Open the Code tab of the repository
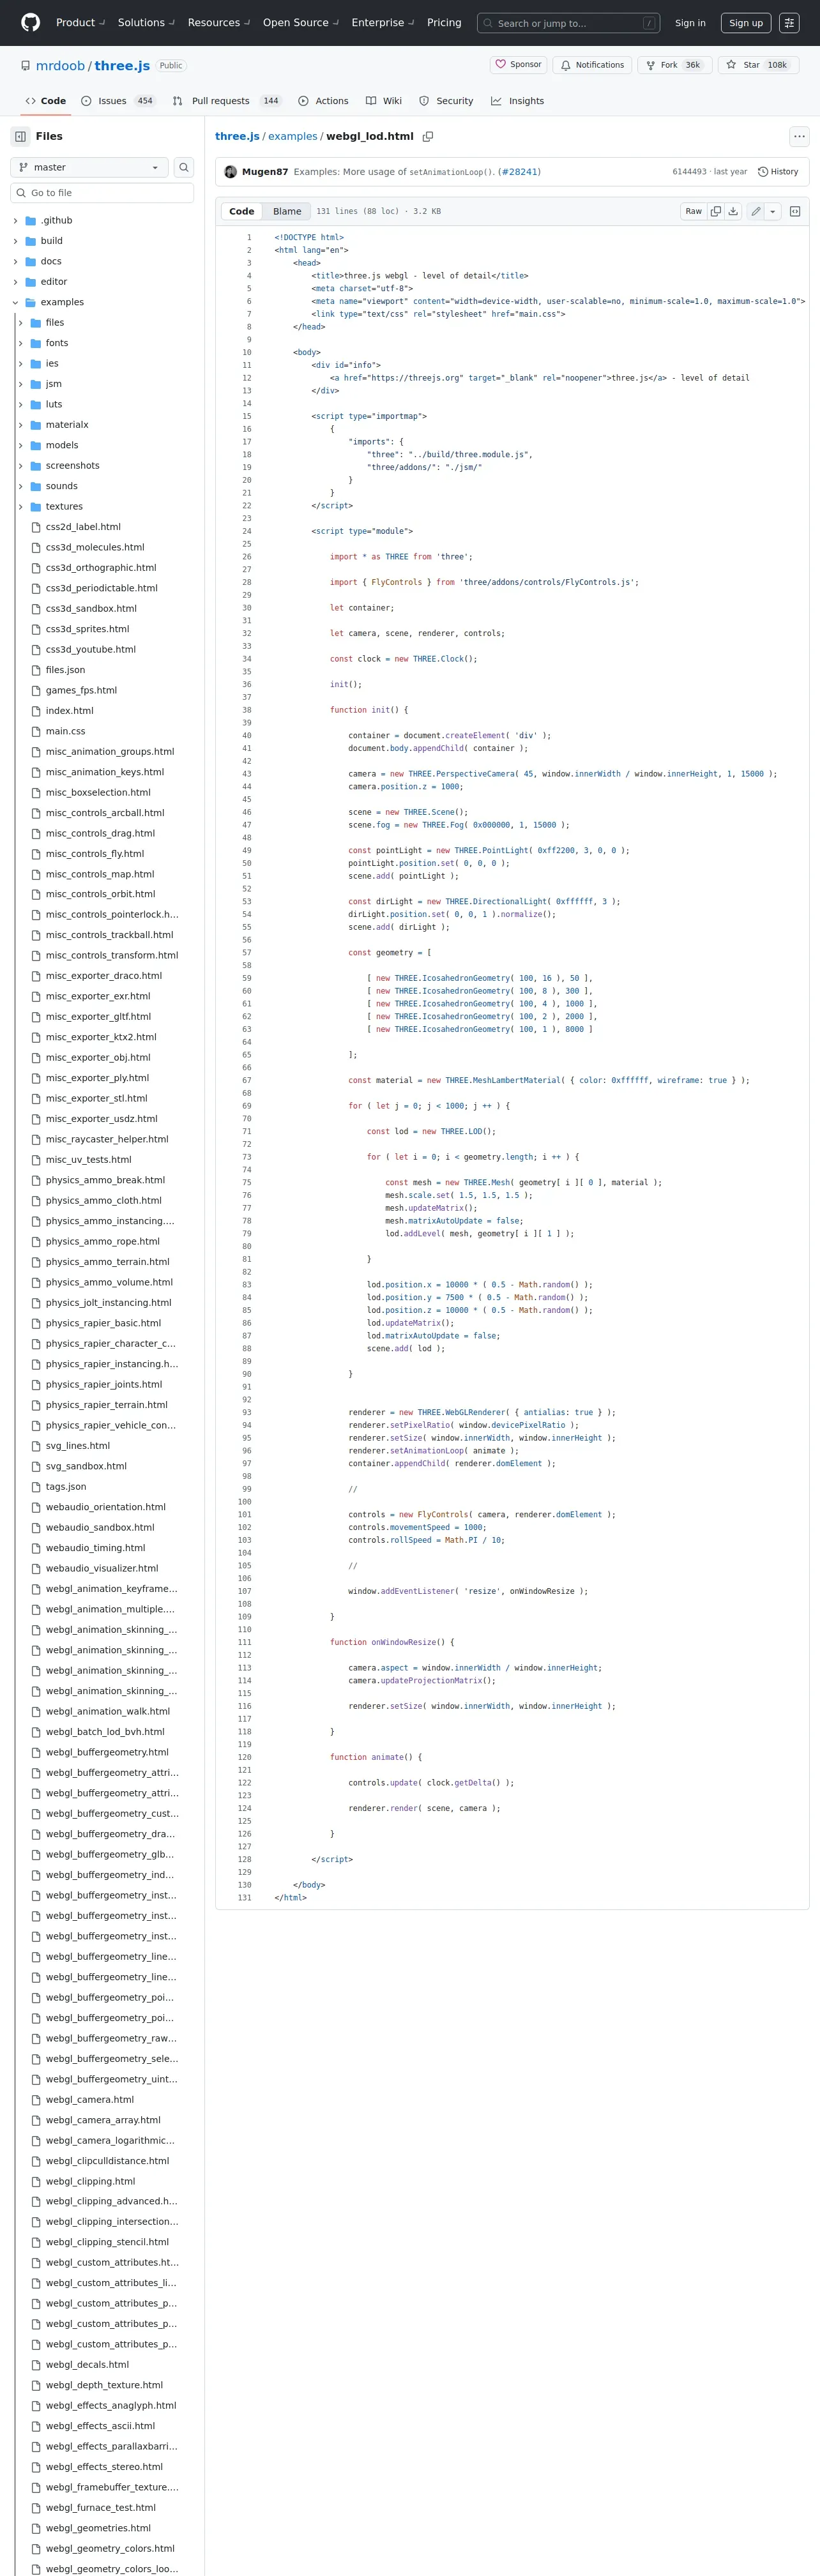The height and width of the screenshot is (2576, 820). point(46,101)
